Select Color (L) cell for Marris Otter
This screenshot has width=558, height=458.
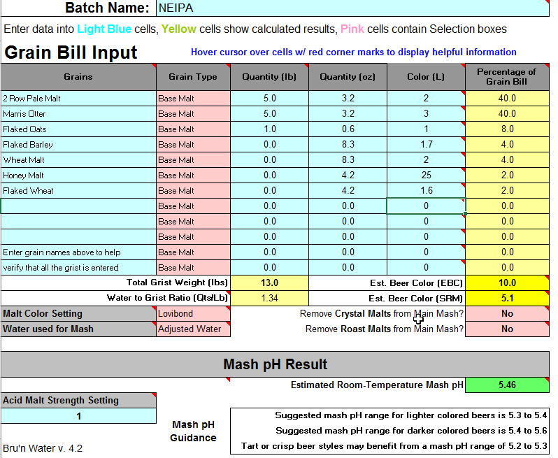(x=426, y=114)
